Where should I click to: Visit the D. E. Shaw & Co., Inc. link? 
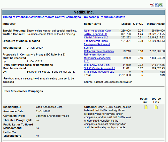pos(97,65)
